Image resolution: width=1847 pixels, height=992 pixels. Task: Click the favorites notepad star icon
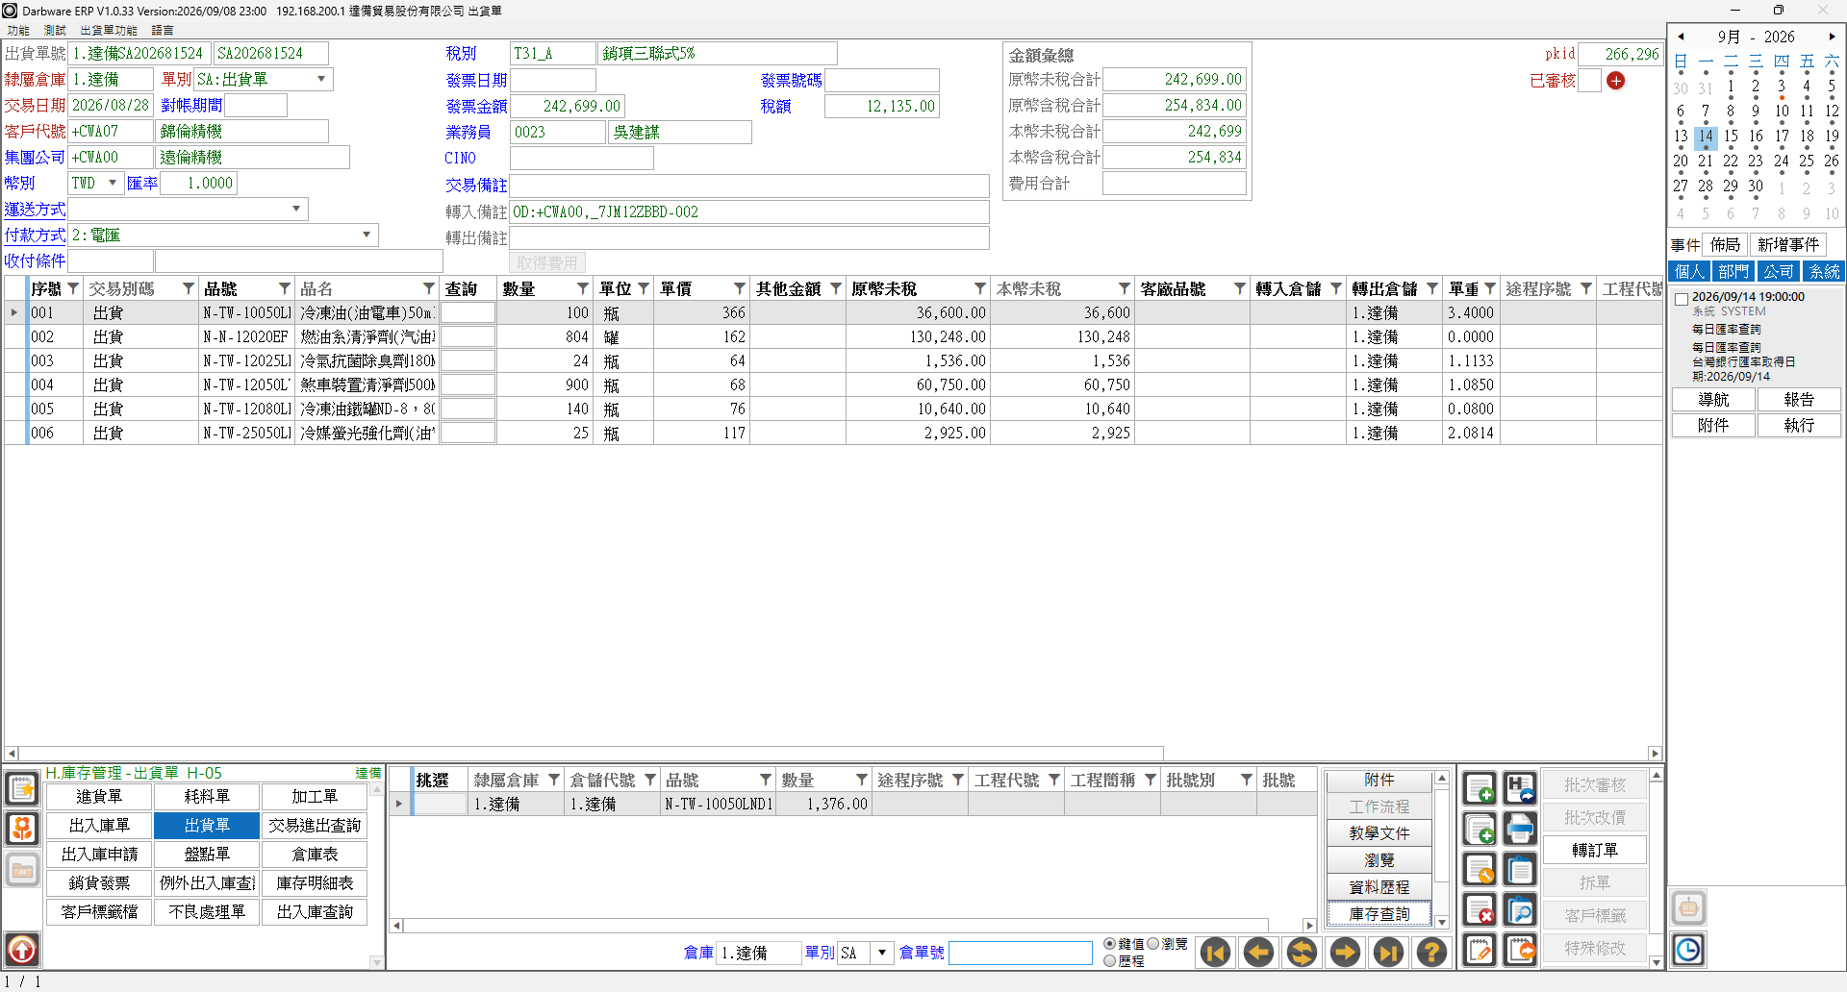22,789
